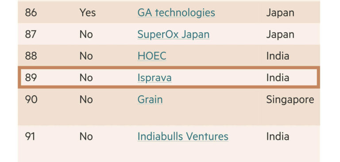Click the No value beside SuperOx Japan
This screenshot has height=162, width=340.
[x=86, y=35]
